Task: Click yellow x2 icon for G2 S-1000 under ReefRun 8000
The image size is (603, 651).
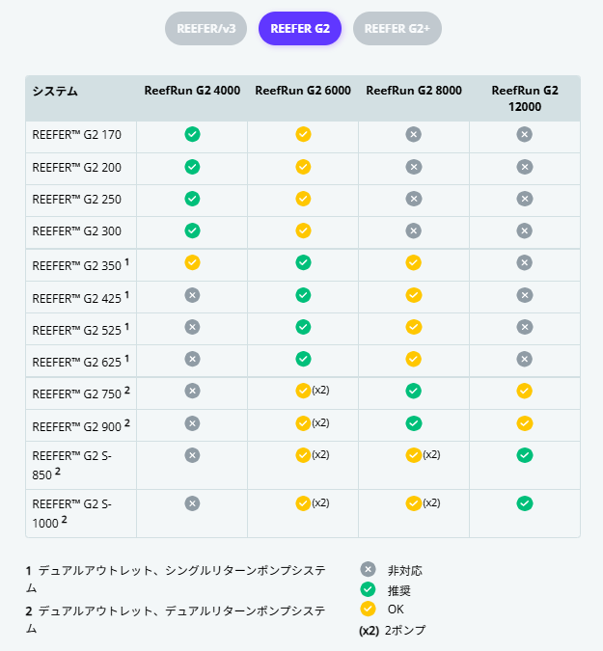Action: (414, 502)
